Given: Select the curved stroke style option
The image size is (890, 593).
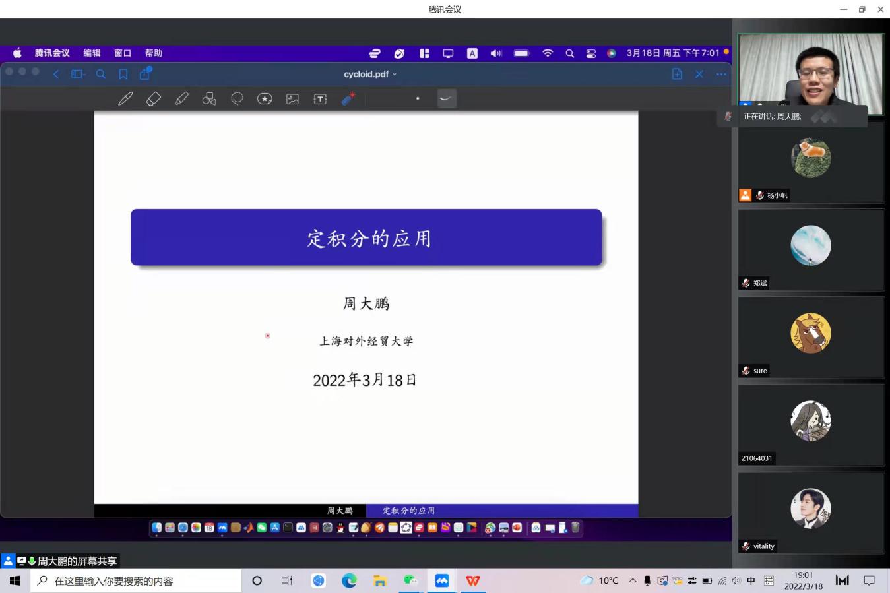Looking at the screenshot, I should (447, 99).
